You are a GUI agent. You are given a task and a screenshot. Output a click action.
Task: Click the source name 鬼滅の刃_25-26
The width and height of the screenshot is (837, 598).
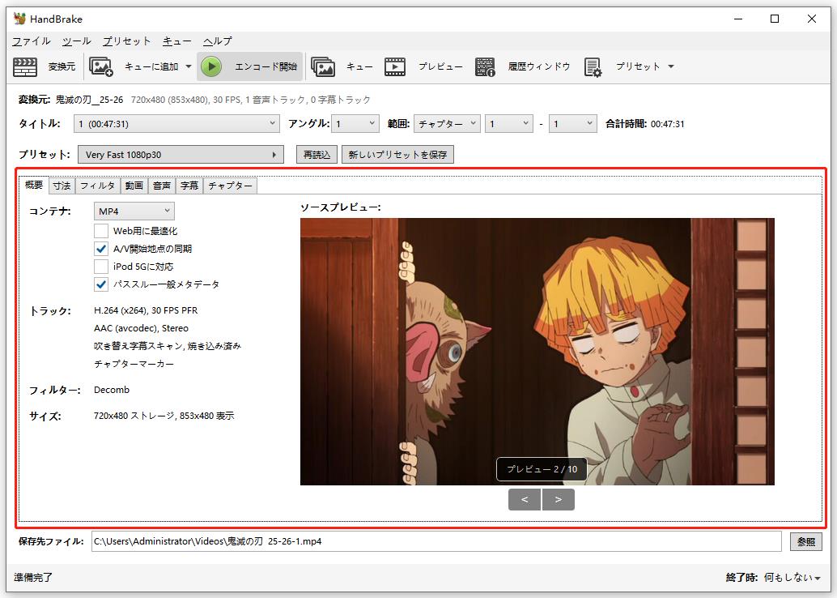(x=89, y=100)
